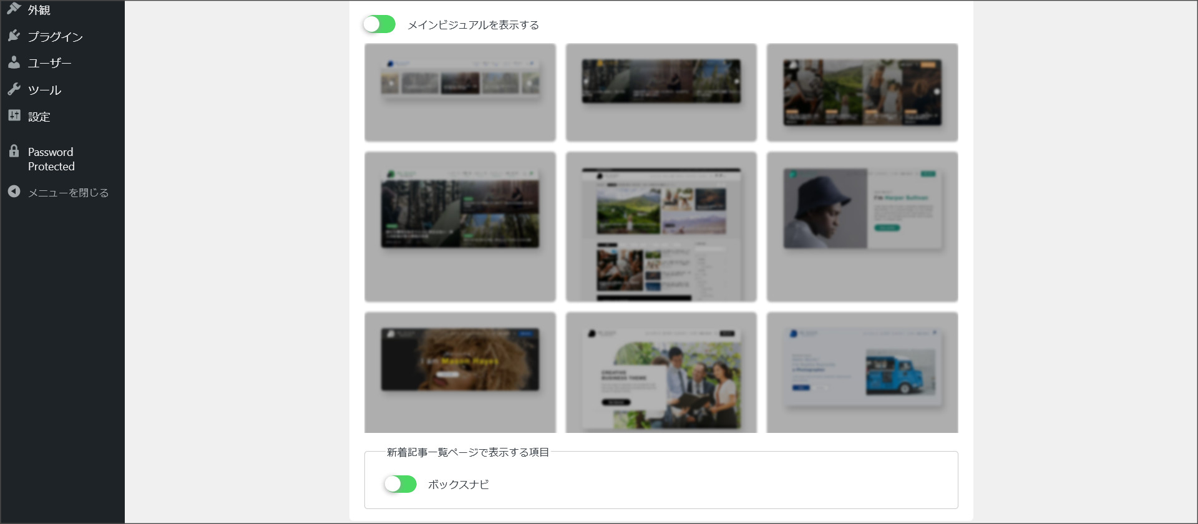The height and width of the screenshot is (524, 1198).
Task: Click the ユーザー person icon
Action: point(14,62)
